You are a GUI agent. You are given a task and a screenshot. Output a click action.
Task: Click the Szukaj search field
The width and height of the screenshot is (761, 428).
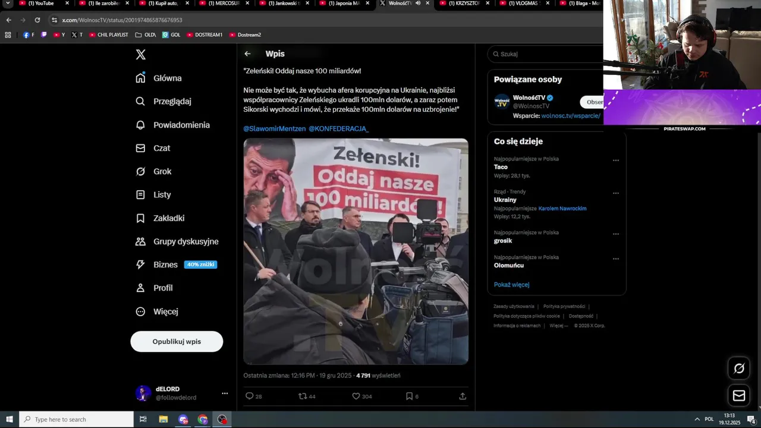pyautogui.click(x=547, y=53)
